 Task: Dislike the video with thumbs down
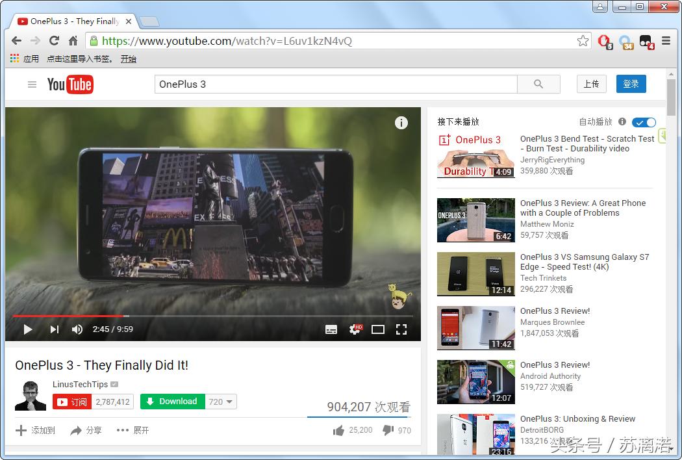click(x=388, y=430)
